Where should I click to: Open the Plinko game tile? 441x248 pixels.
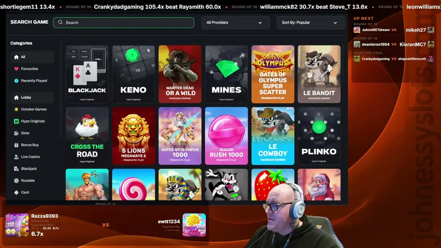pos(319,136)
